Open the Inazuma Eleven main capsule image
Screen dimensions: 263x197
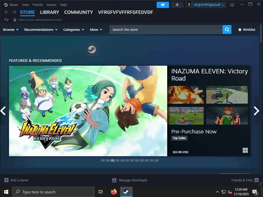pos(88,111)
